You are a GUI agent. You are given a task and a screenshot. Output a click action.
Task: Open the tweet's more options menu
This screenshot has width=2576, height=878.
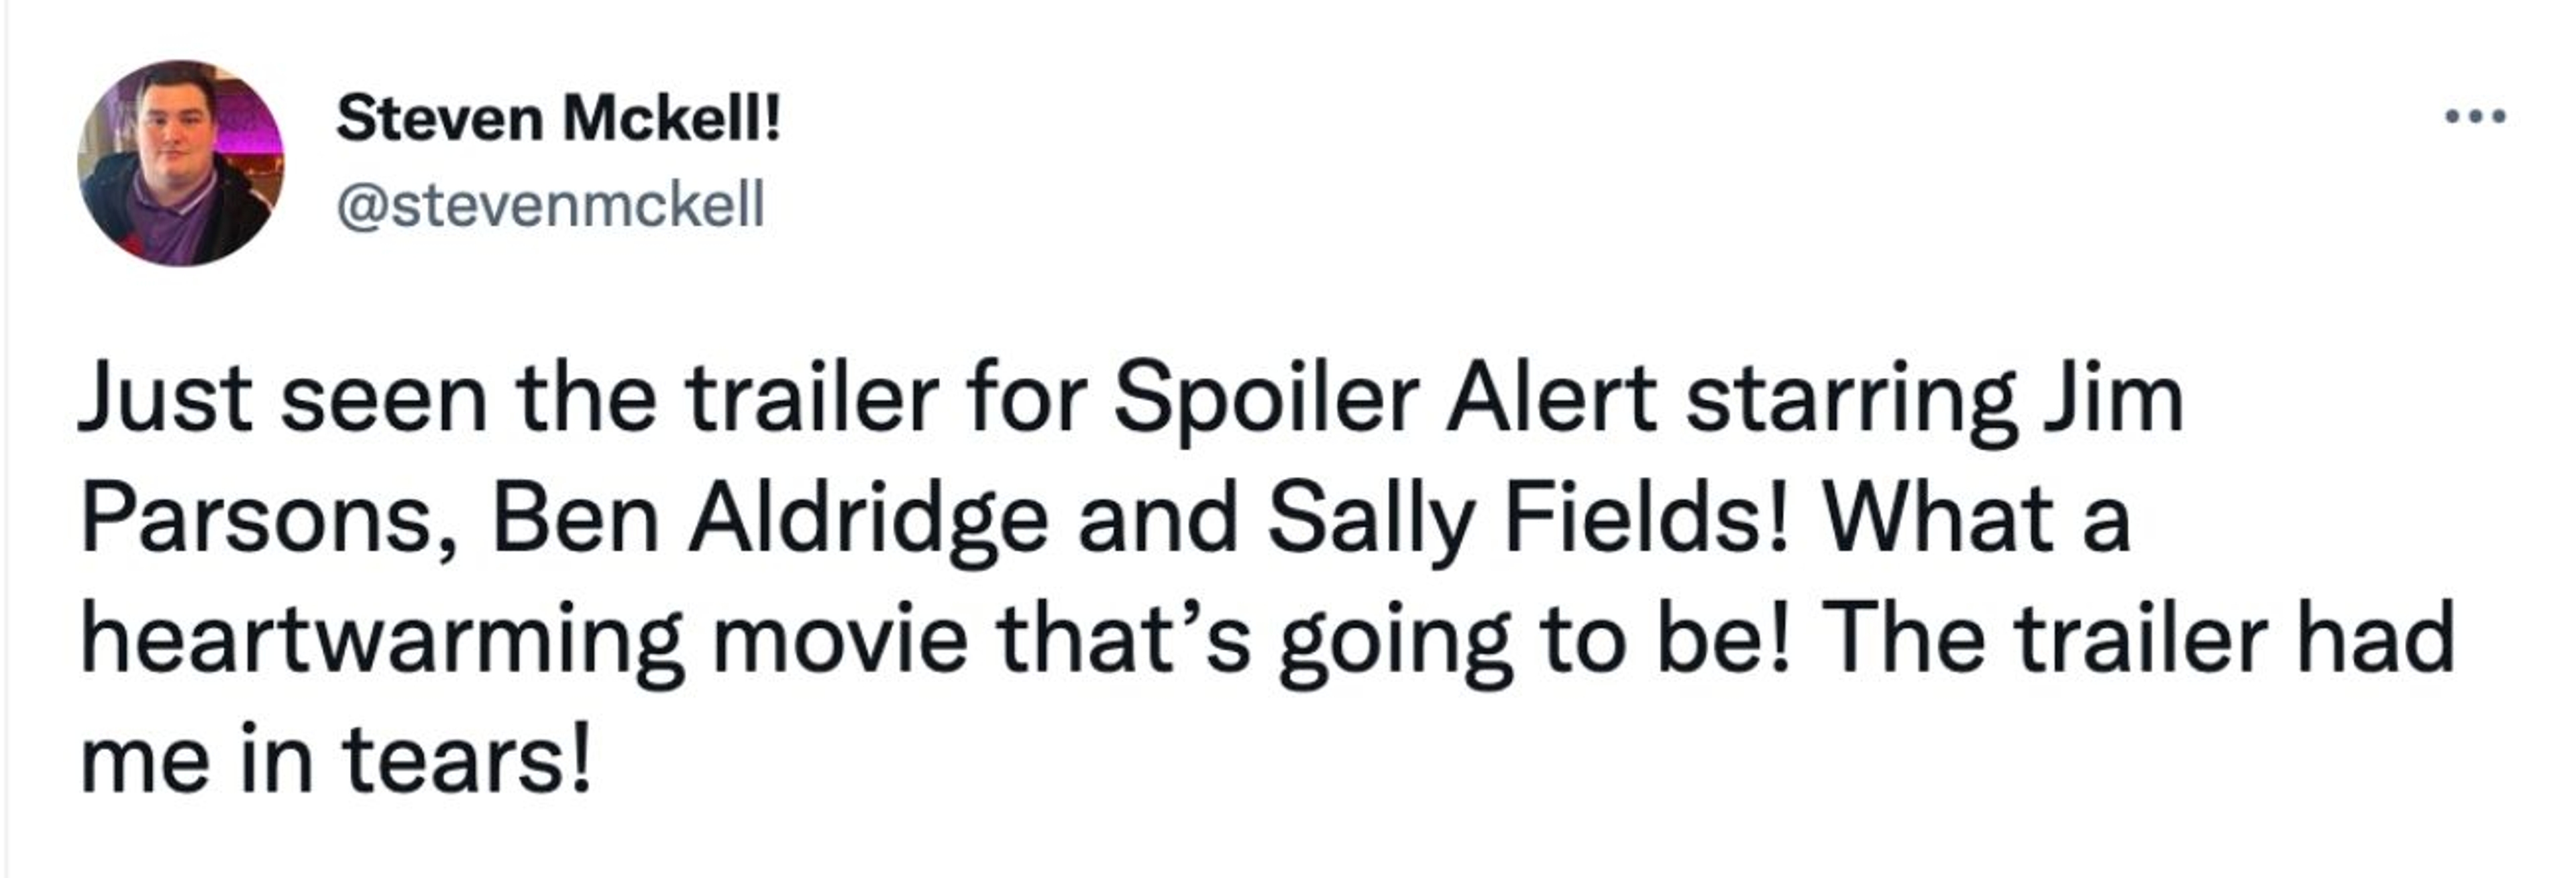(x=2475, y=117)
